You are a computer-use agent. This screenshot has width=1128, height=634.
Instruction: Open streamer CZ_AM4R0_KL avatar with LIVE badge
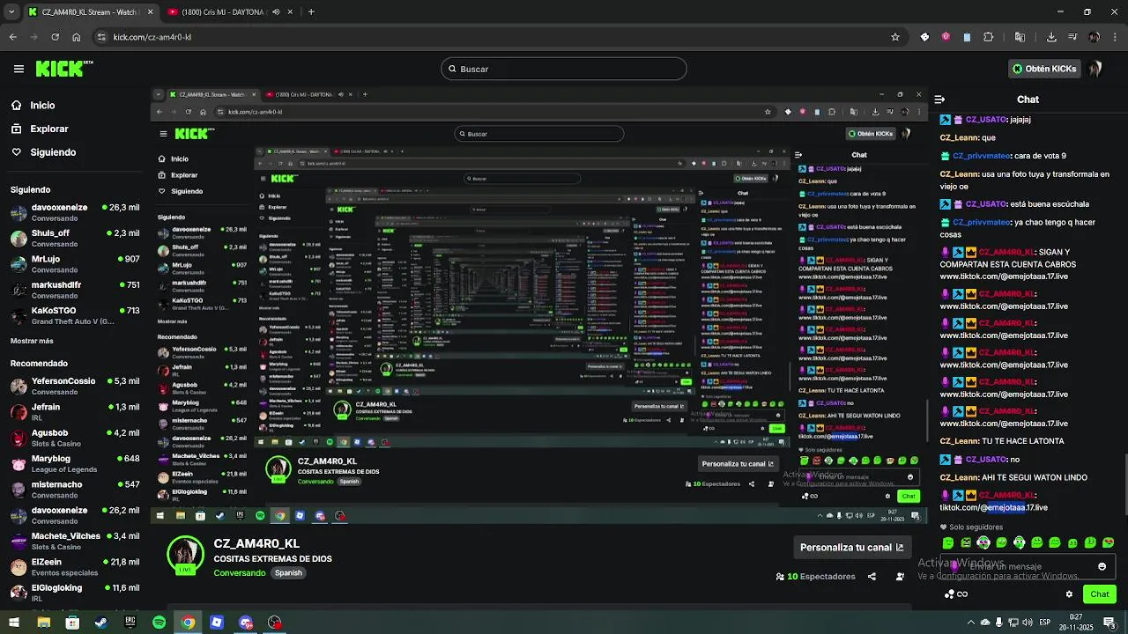click(x=185, y=555)
